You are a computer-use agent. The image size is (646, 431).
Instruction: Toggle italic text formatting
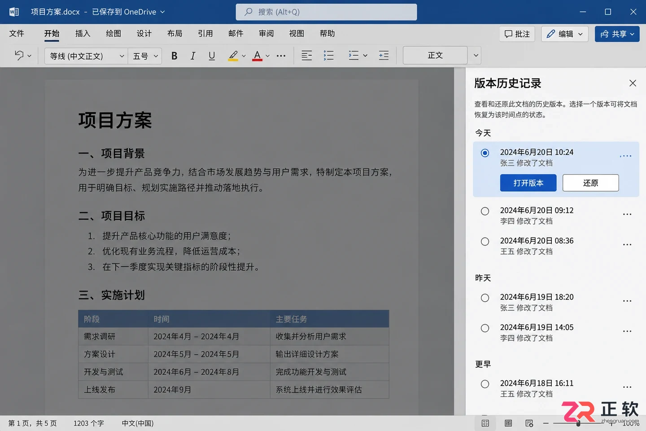(x=193, y=56)
